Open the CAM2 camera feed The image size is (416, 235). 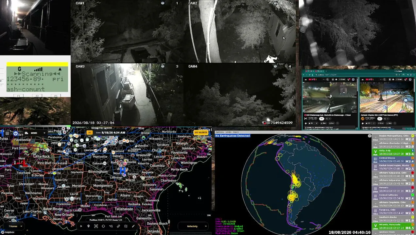tap(240, 32)
